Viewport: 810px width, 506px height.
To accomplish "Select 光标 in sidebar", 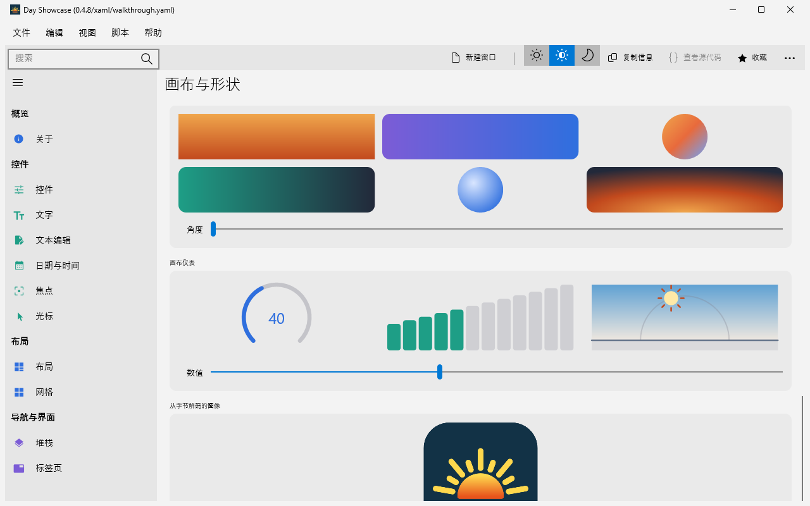I will (44, 316).
